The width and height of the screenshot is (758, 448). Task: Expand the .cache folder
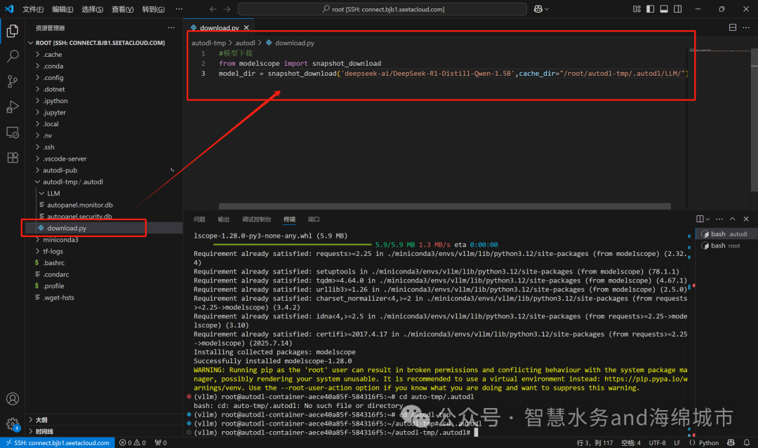[104, 55]
